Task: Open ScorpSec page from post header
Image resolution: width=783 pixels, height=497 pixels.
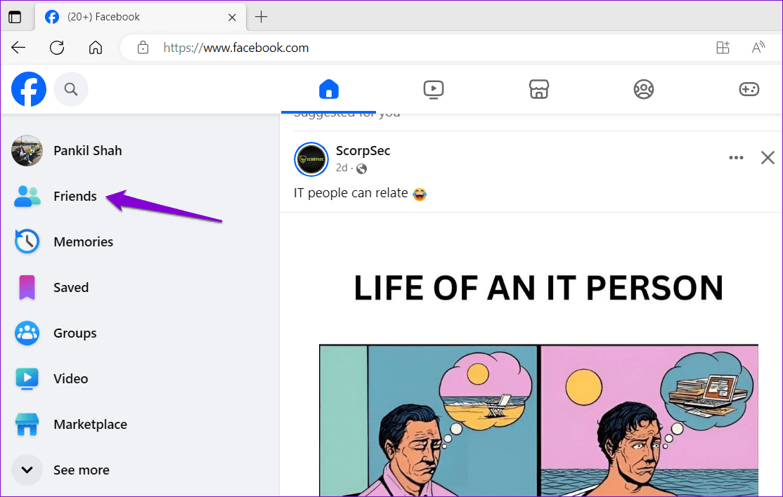Action: (x=363, y=150)
